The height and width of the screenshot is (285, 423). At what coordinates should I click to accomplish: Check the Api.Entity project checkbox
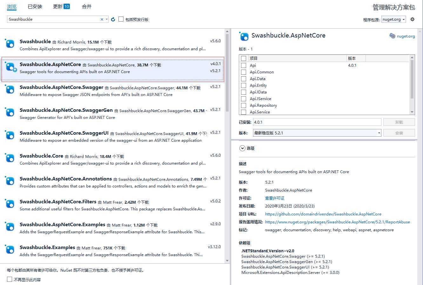(x=244, y=85)
